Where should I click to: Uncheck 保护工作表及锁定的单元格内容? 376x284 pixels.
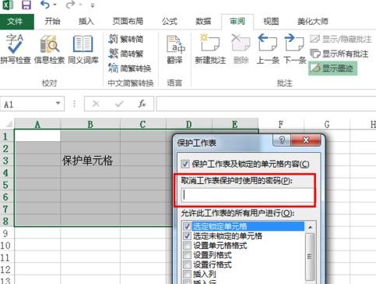185,164
